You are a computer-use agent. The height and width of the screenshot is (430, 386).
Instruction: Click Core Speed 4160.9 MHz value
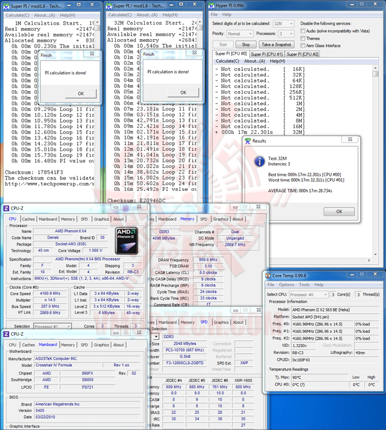coord(50,293)
